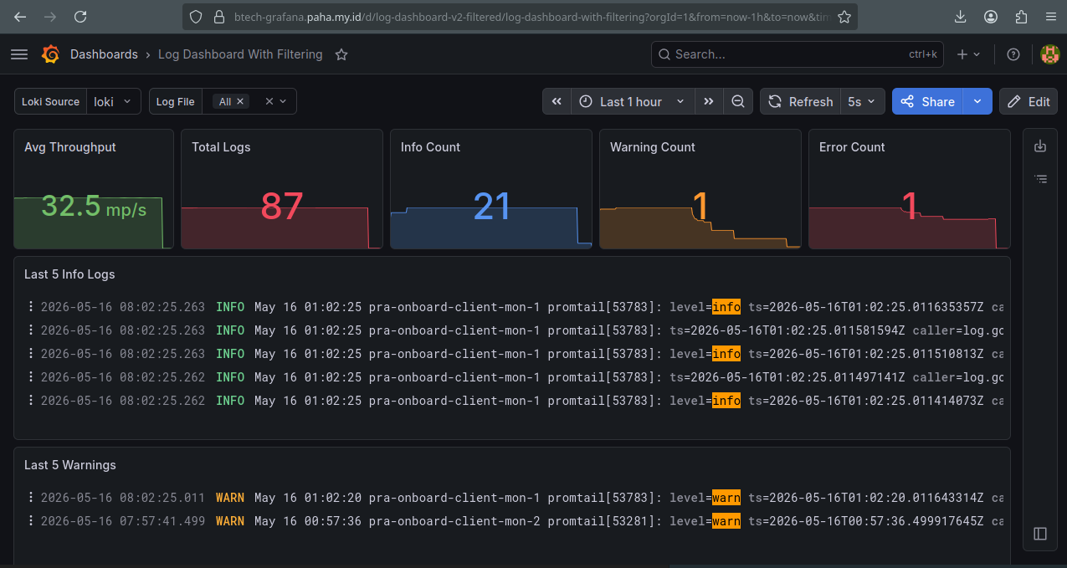Open log menu for 08:02:25.011 WARN row
This screenshot has height=568, width=1067.
[x=31, y=498]
